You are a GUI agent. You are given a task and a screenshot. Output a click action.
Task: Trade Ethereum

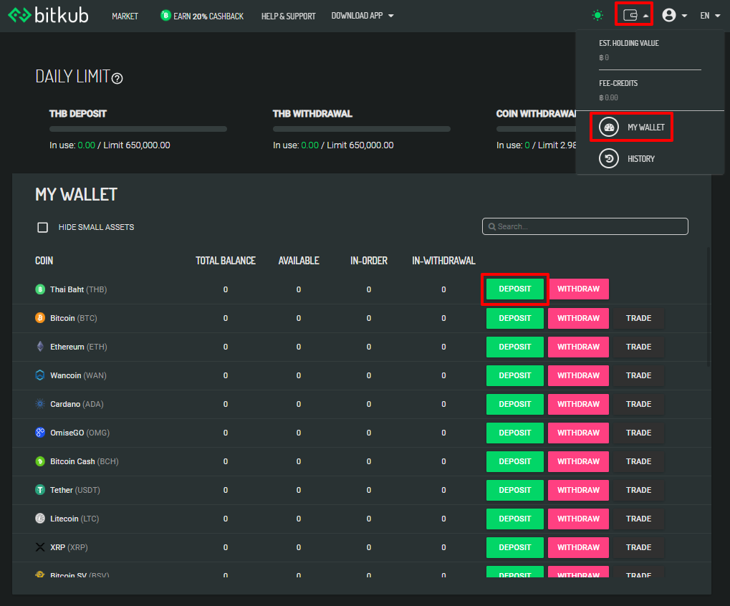click(x=638, y=347)
